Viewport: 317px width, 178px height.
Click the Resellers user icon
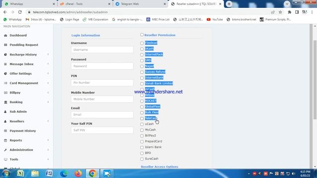pyautogui.click(x=5, y=121)
